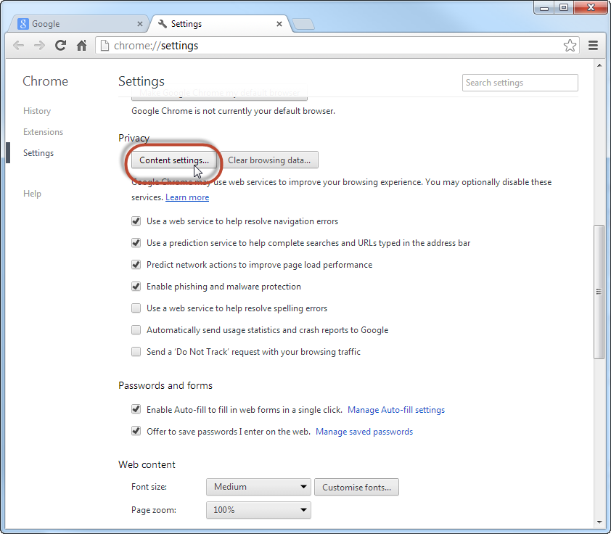This screenshot has width=611, height=534.
Task: Close the Google tab
Action: tap(140, 24)
